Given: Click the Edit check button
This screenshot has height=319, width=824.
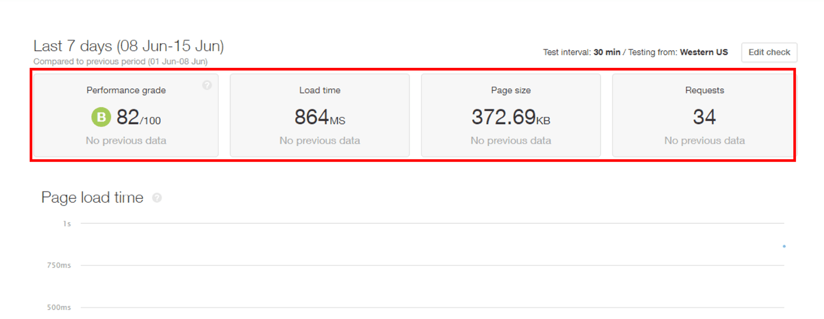Looking at the screenshot, I should (769, 52).
